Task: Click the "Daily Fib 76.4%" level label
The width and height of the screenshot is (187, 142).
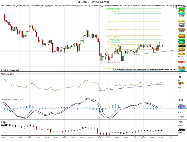Action: pos(114,21)
